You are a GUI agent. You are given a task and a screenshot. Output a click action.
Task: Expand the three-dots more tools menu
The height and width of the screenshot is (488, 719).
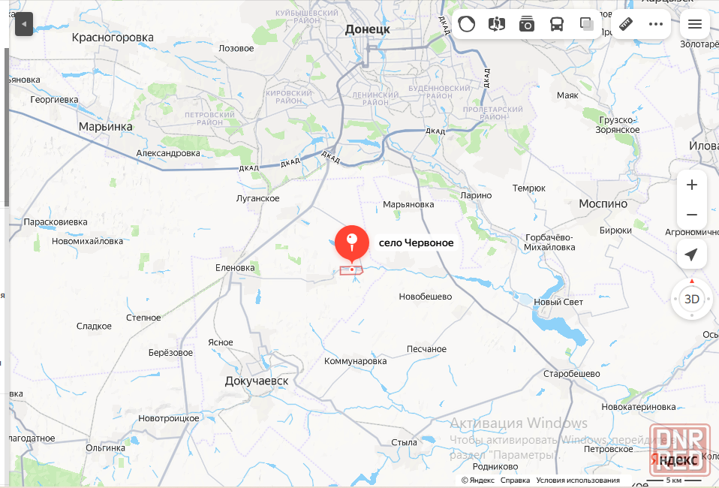click(656, 24)
